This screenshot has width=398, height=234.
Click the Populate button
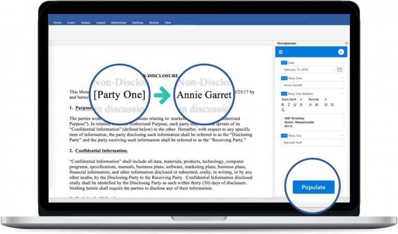[x=313, y=187]
